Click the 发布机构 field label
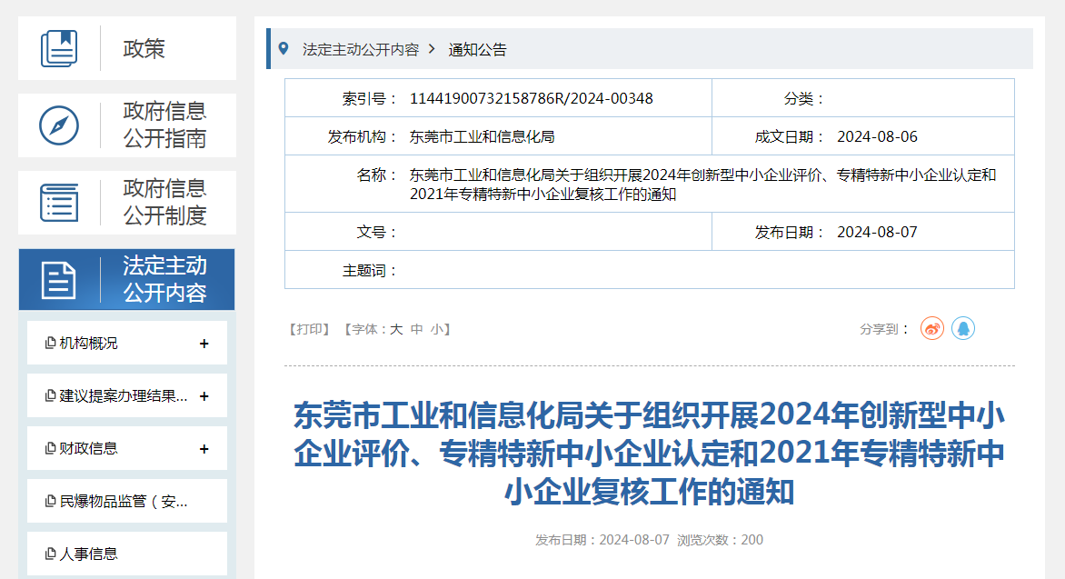 (x=362, y=136)
